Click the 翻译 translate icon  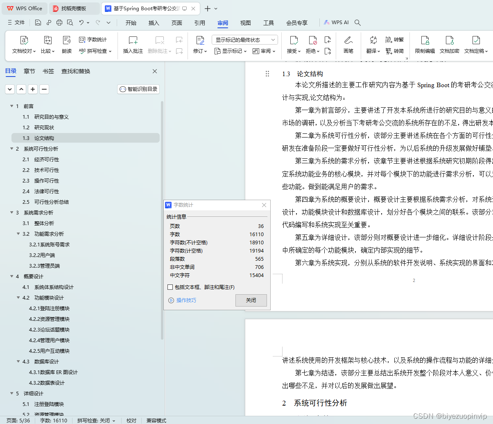point(373,40)
